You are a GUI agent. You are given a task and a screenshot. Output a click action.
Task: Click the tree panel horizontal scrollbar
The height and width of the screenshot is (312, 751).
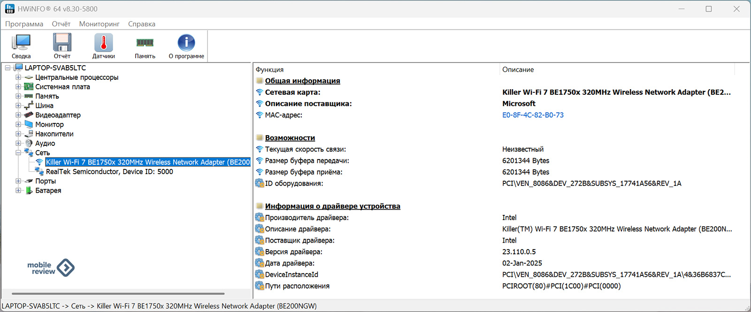pyautogui.click(x=118, y=294)
